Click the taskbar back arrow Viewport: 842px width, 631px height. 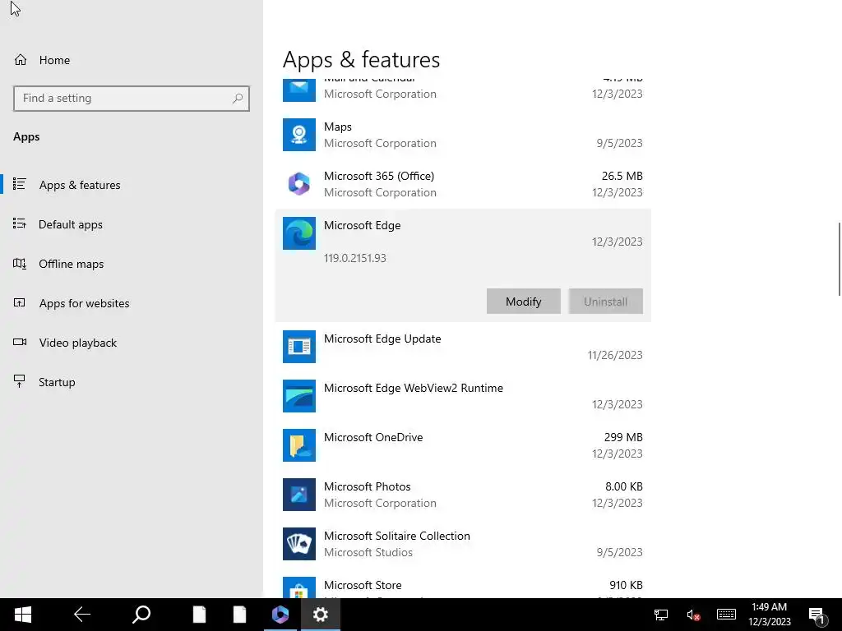point(82,615)
